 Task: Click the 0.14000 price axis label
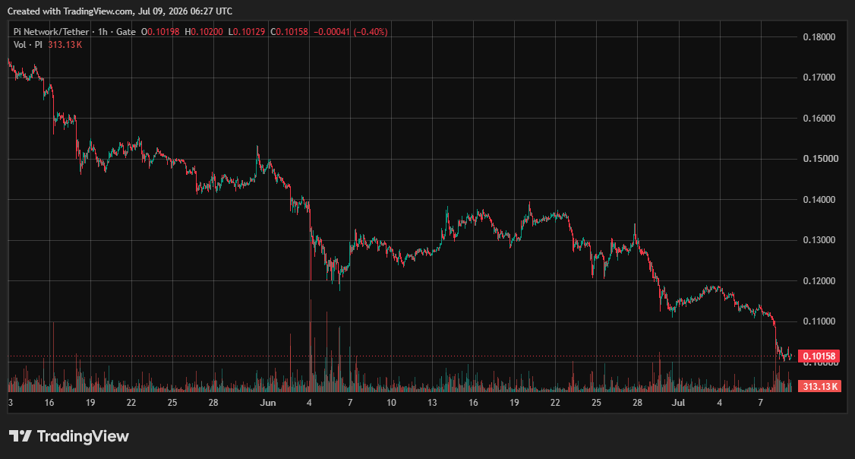pos(819,200)
